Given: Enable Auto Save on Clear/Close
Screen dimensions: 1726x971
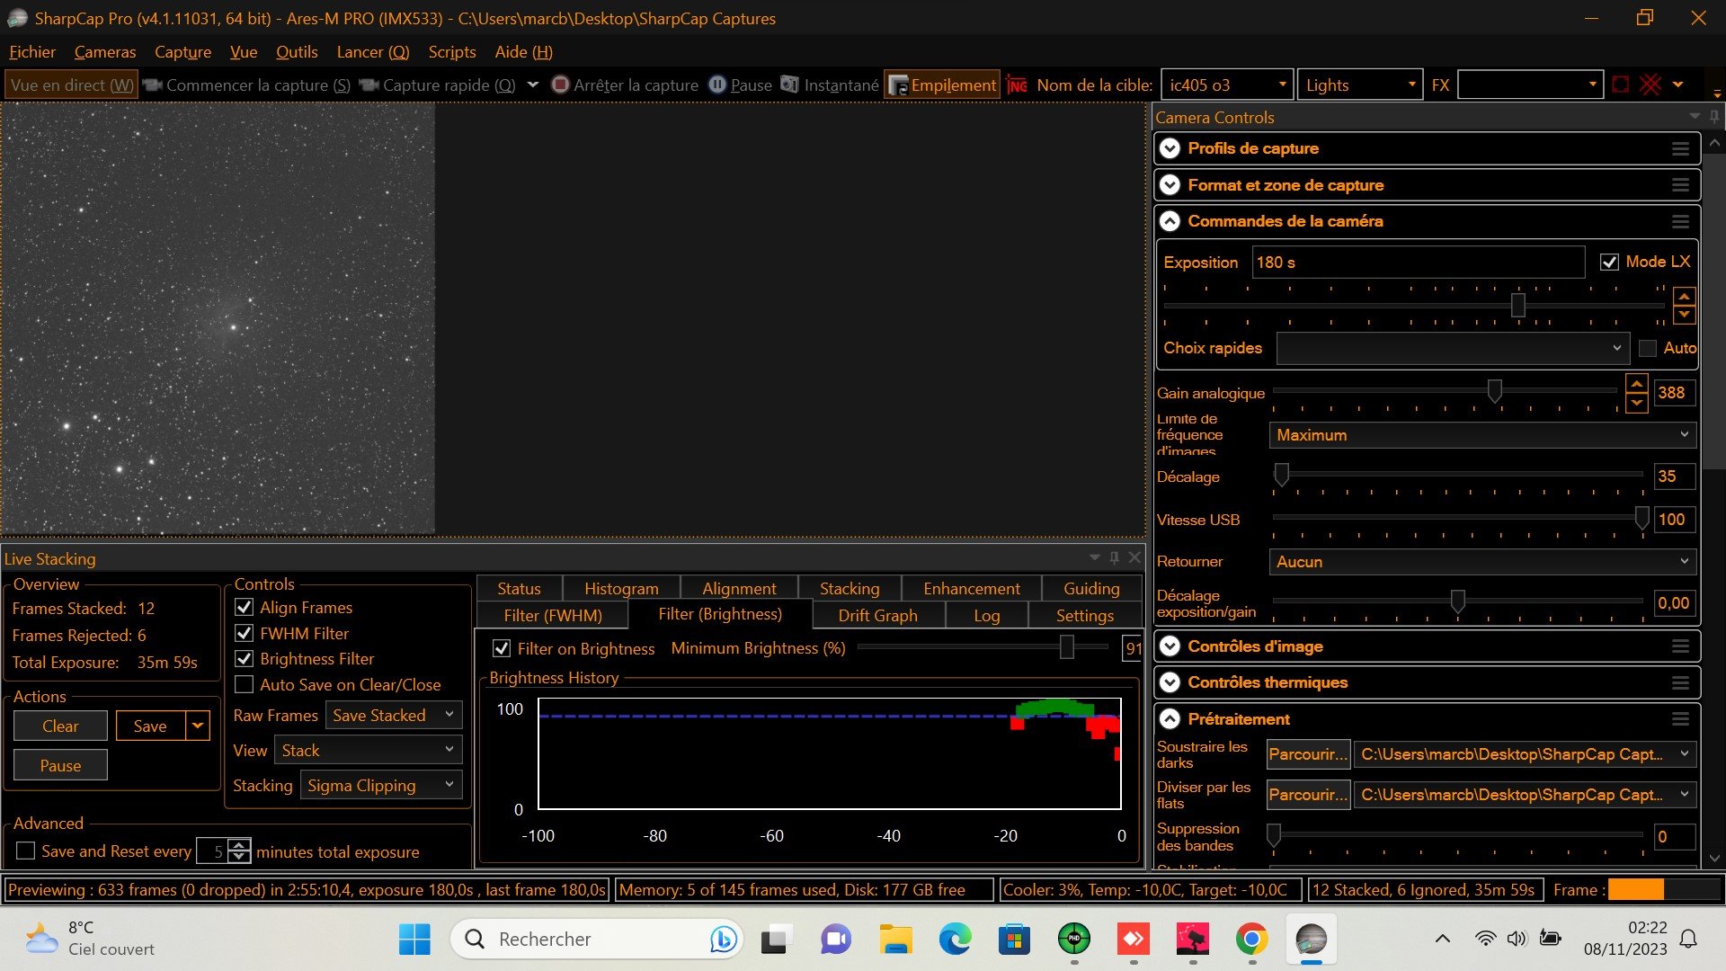Looking at the screenshot, I should coord(244,685).
